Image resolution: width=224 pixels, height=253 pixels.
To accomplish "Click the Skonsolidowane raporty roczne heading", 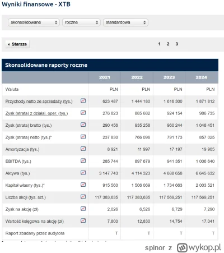I will point(46,65).
